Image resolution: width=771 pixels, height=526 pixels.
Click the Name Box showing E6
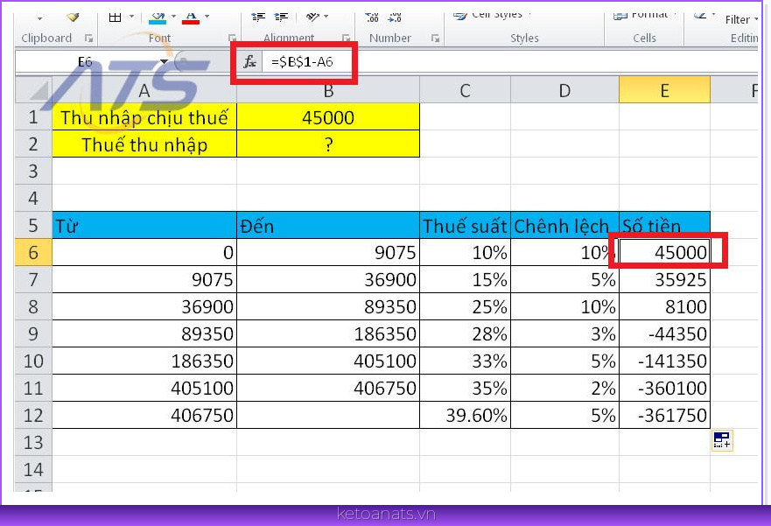click(86, 62)
